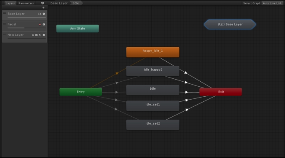Select the Idle to Exit transition arrow

coord(186,92)
